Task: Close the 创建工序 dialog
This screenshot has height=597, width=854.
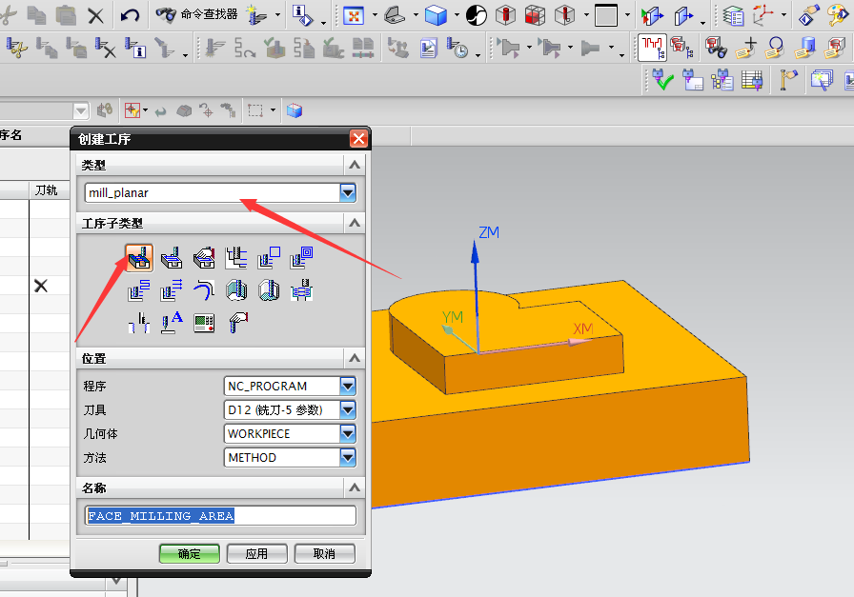Action: [x=358, y=139]
